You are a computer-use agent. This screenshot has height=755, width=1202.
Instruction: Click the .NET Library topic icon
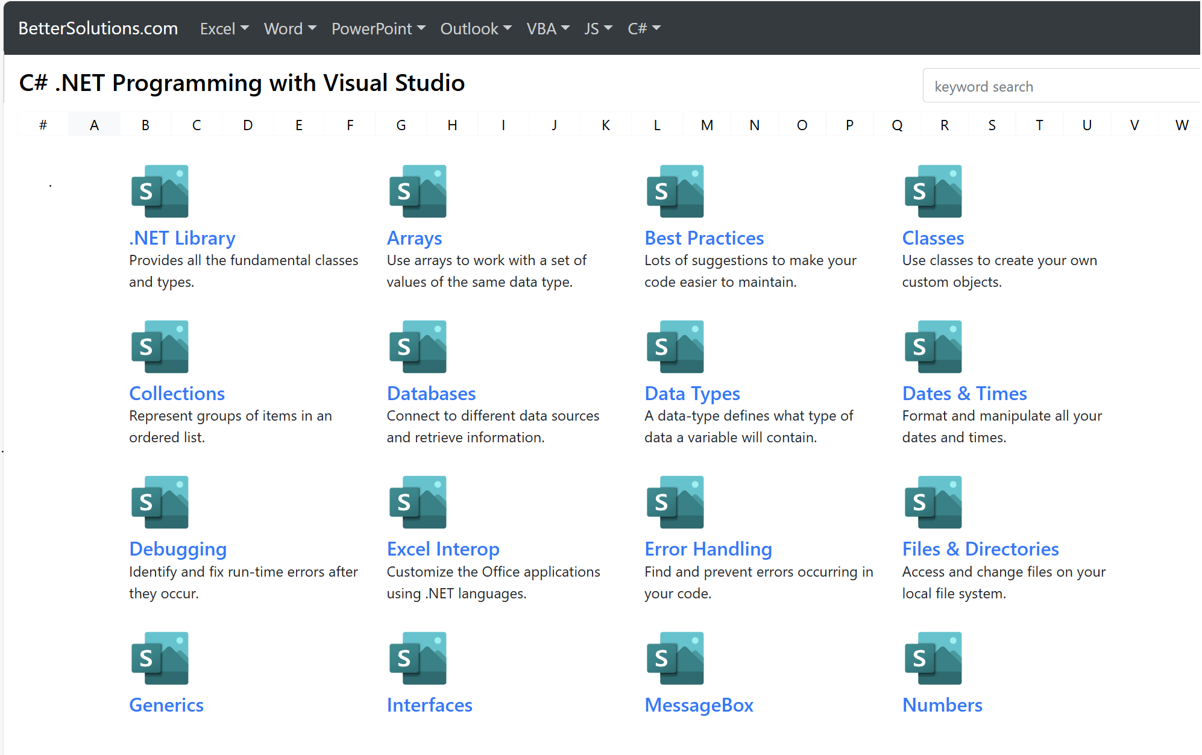[x=160, y=191]
